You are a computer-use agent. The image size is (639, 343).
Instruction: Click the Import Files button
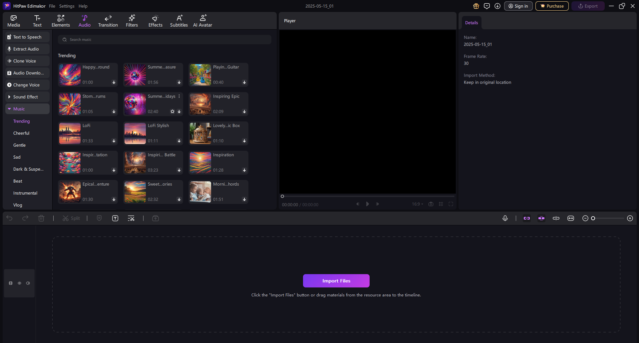[x=336, y=281]
